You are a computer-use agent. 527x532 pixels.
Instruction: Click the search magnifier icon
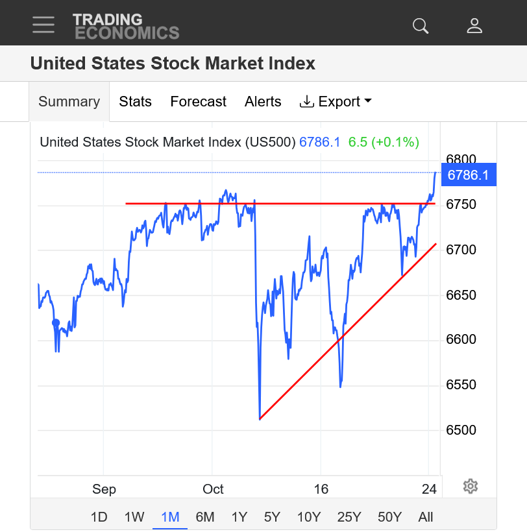(421, 25)
